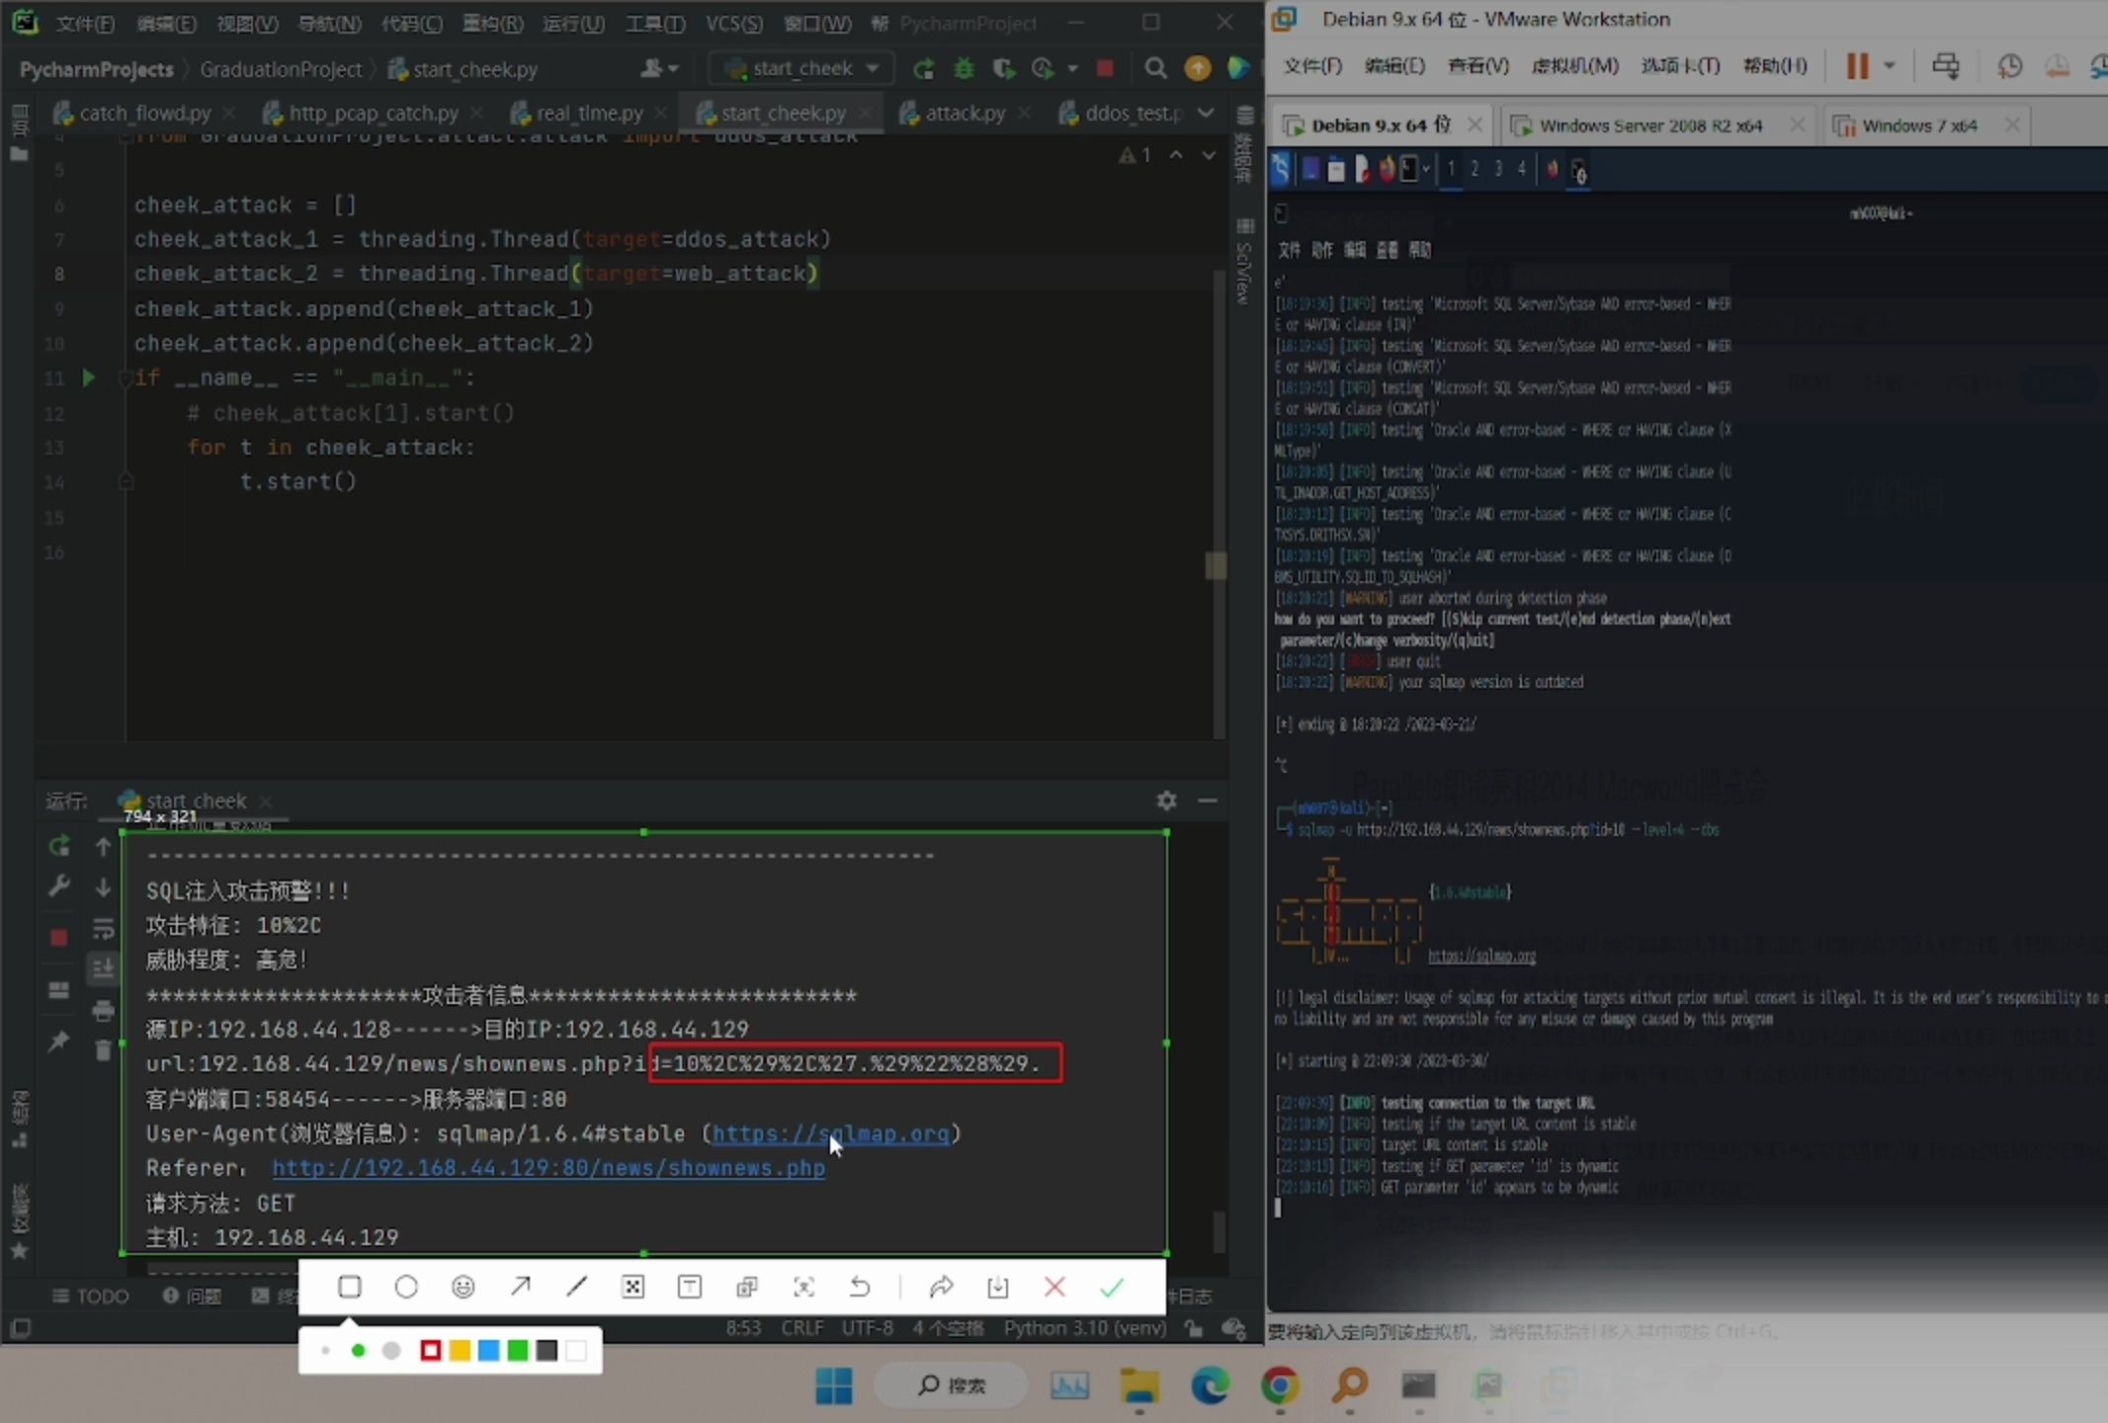
Task: Clear console output with trash icon
Action: [103, 1050]
